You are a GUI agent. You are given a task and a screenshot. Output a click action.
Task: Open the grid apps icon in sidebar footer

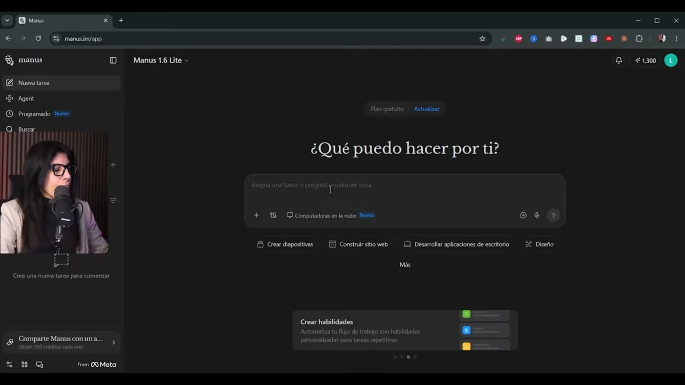(25, 365)
